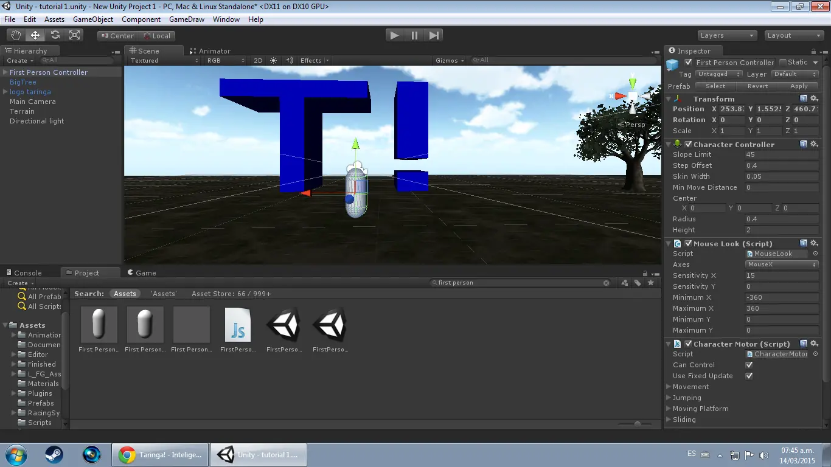Open MouseLook script object picker circle
831x467 pixels.
click(815, 254)
